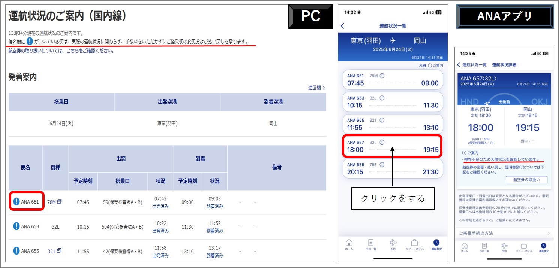Tap the back chevron on the 運航状況一覧 app screen
Screen dimensions: 559x268
pos(343,26)
